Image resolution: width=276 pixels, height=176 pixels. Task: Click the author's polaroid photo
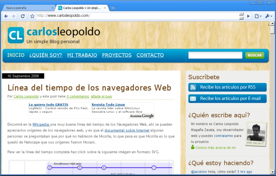click(256, 134)
